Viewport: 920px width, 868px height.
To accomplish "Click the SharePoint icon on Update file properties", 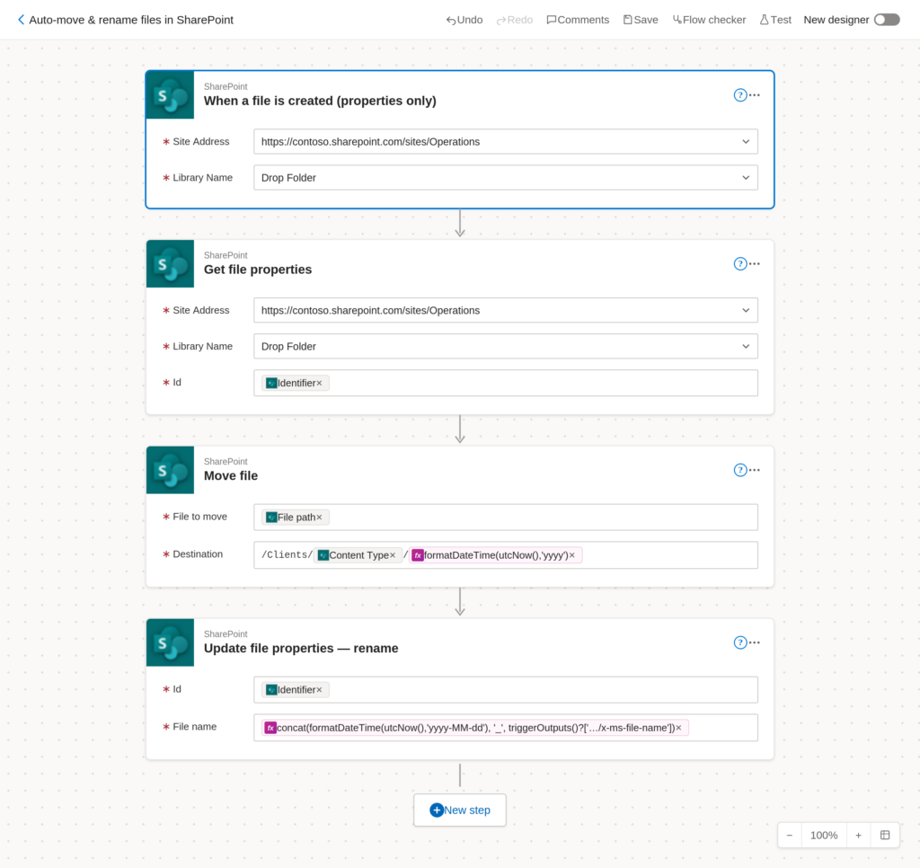I will (170, 642).
